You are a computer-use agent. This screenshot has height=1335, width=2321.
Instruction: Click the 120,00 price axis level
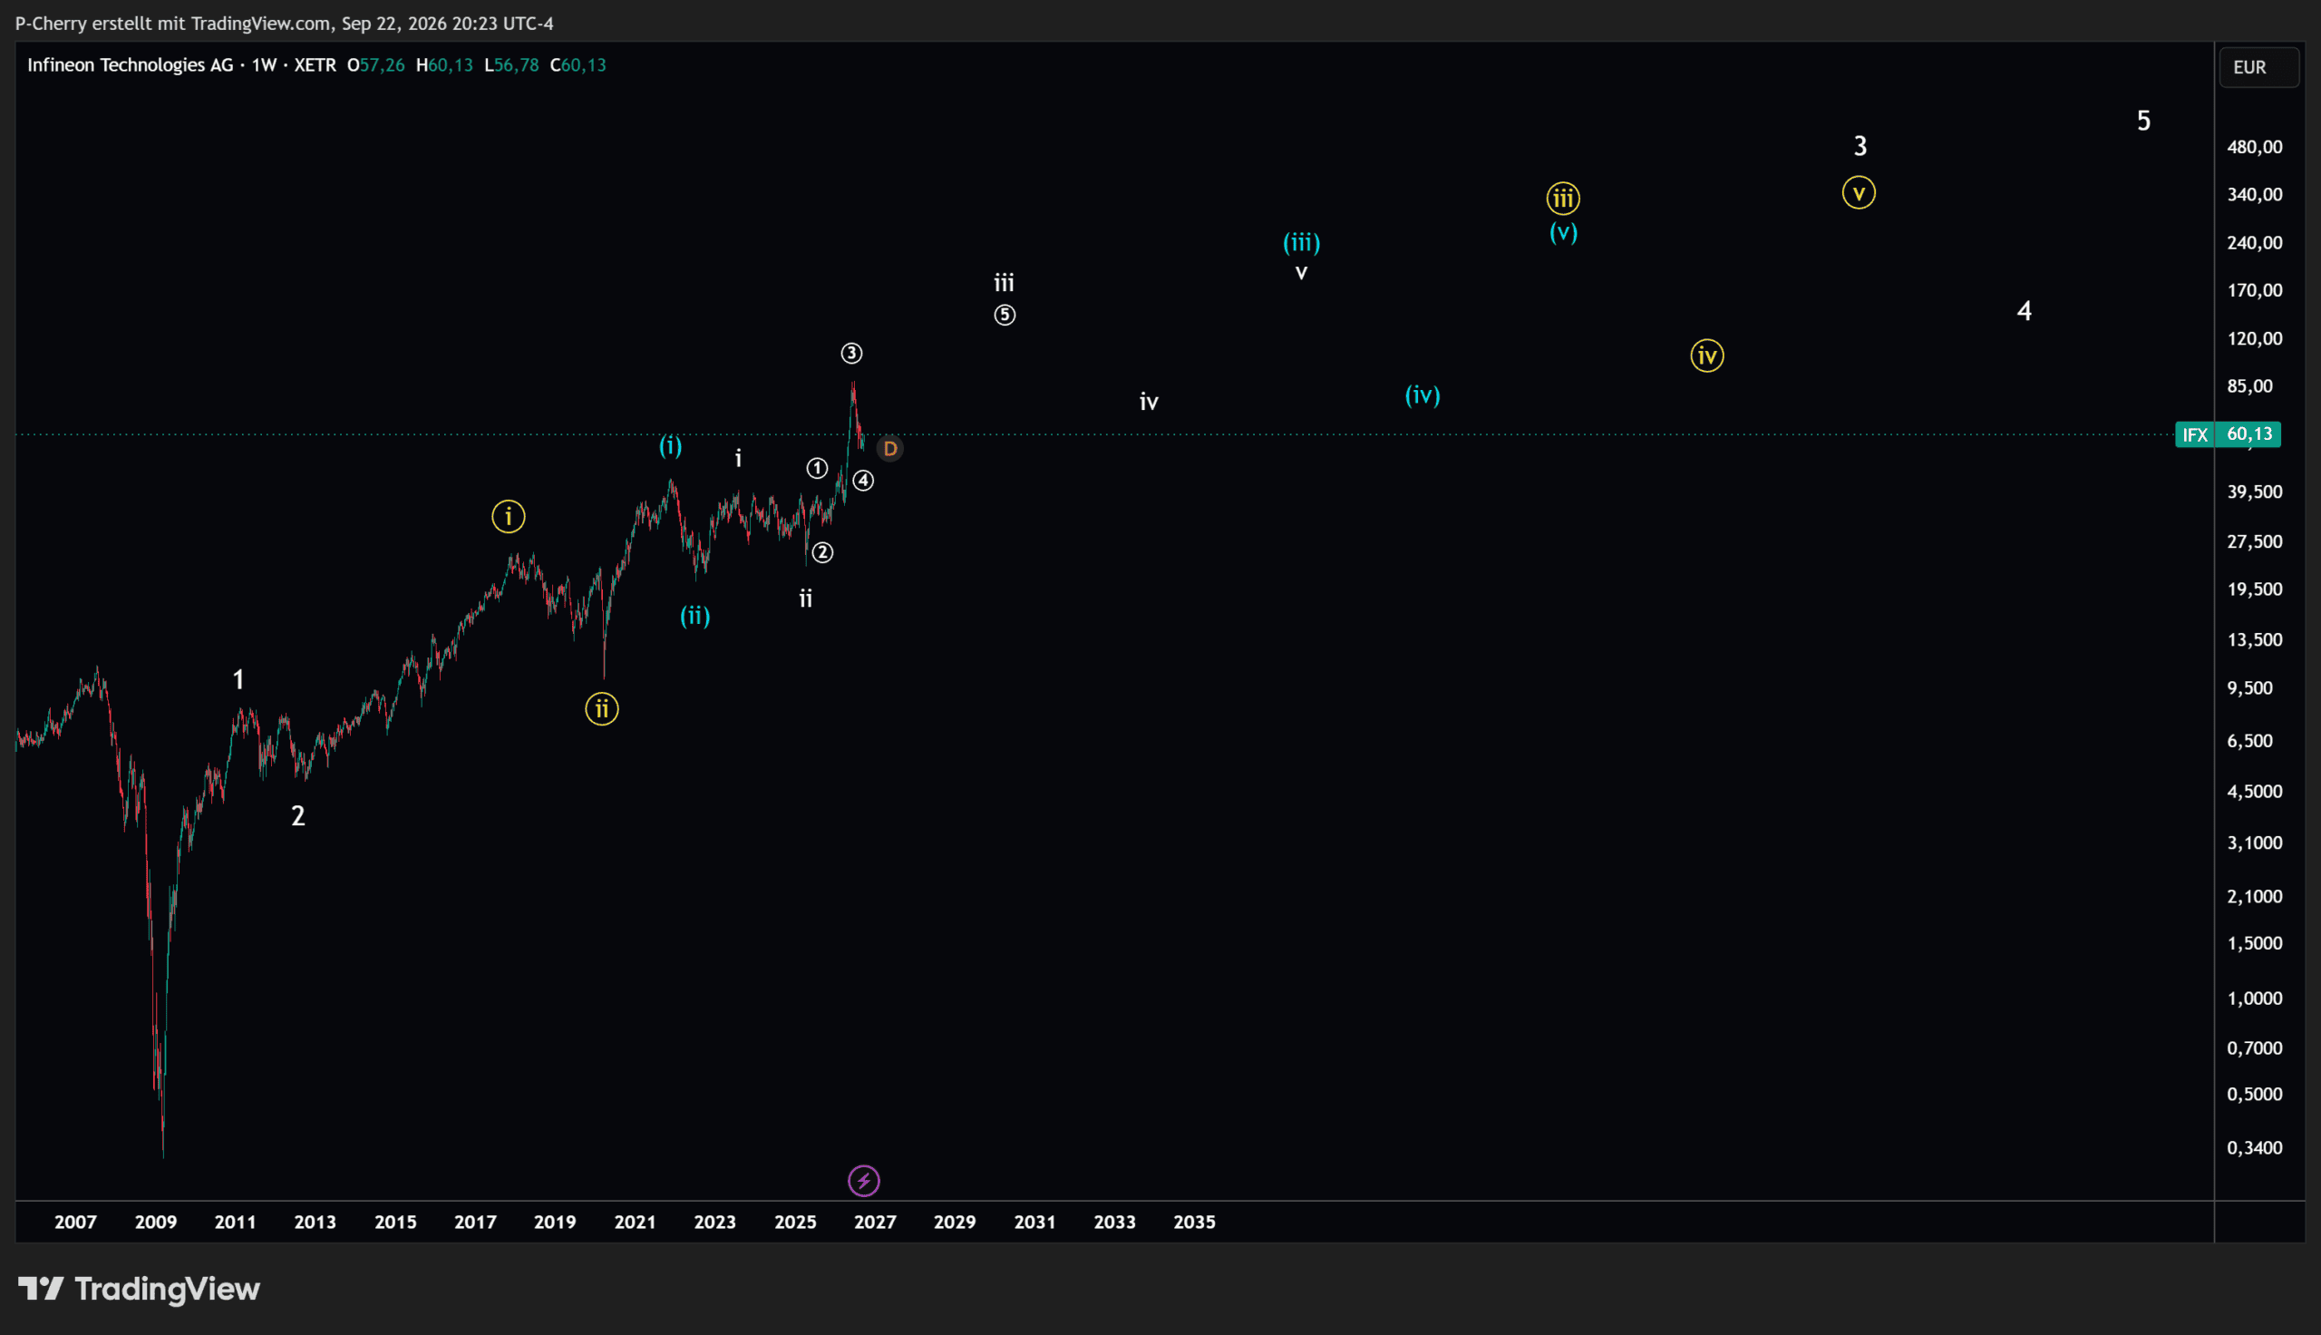tap(2254, 338)
